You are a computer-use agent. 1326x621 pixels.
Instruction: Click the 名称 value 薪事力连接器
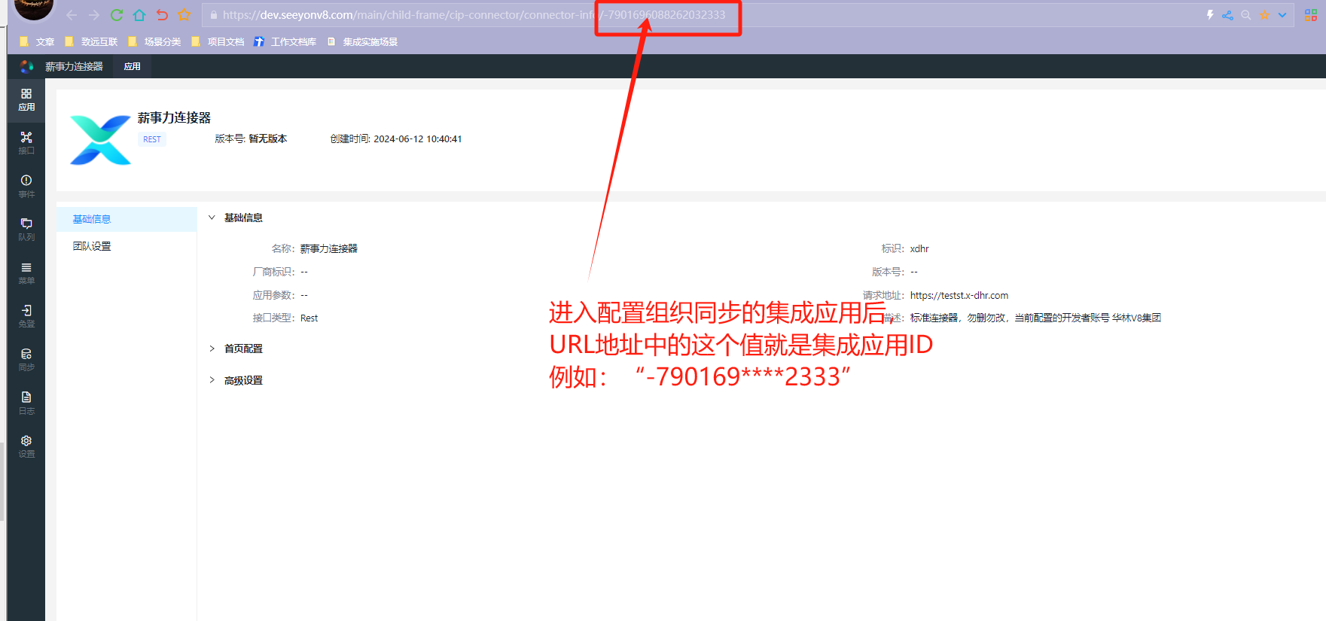[x=329, y=248]
